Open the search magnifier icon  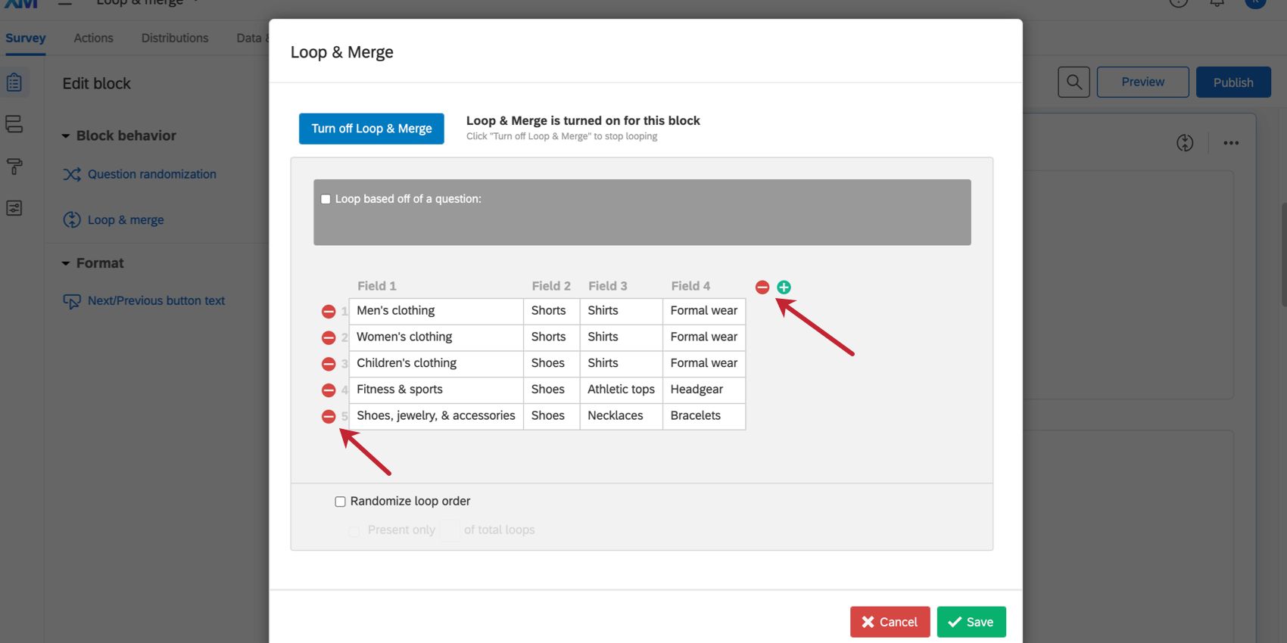click(1074, 82)
